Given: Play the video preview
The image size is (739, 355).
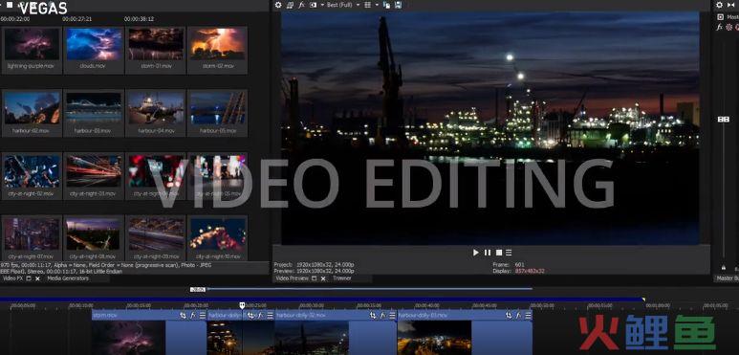Looking at the screenshot, I should coord(475,253).
